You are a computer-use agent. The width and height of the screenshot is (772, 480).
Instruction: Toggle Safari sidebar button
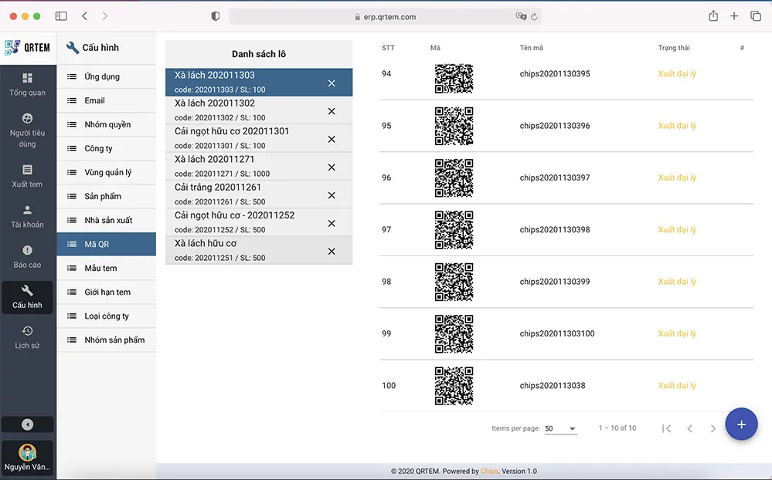coord(61,16)
